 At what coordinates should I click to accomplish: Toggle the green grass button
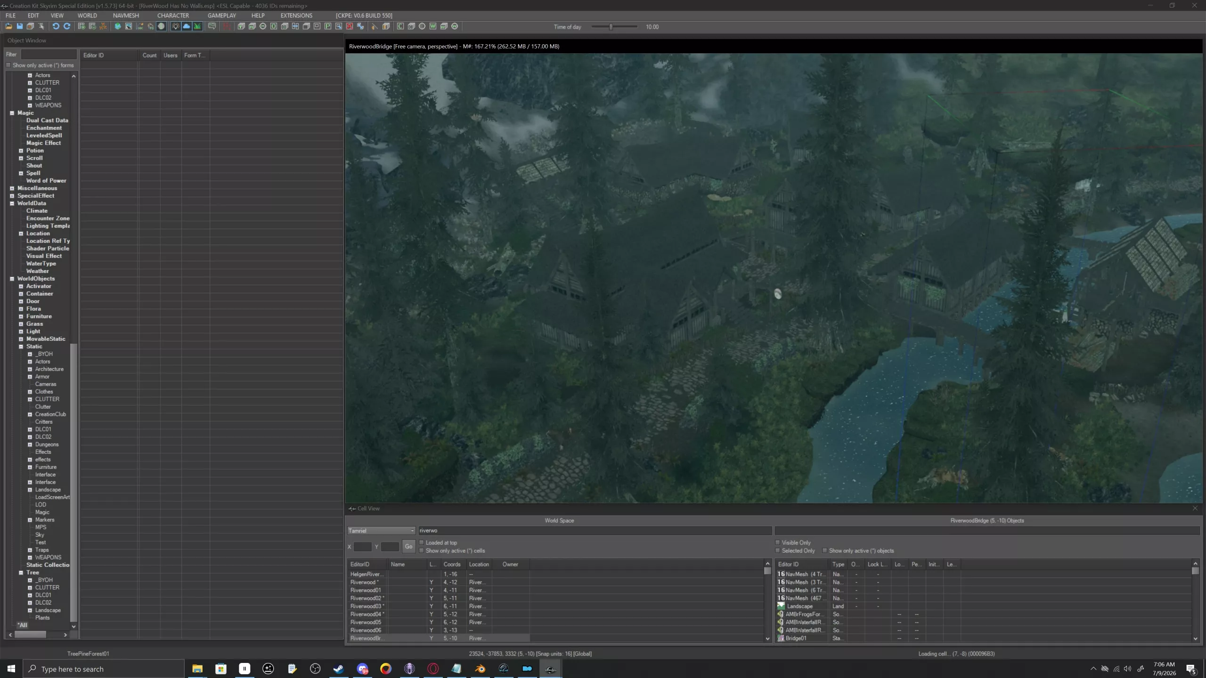198,26
